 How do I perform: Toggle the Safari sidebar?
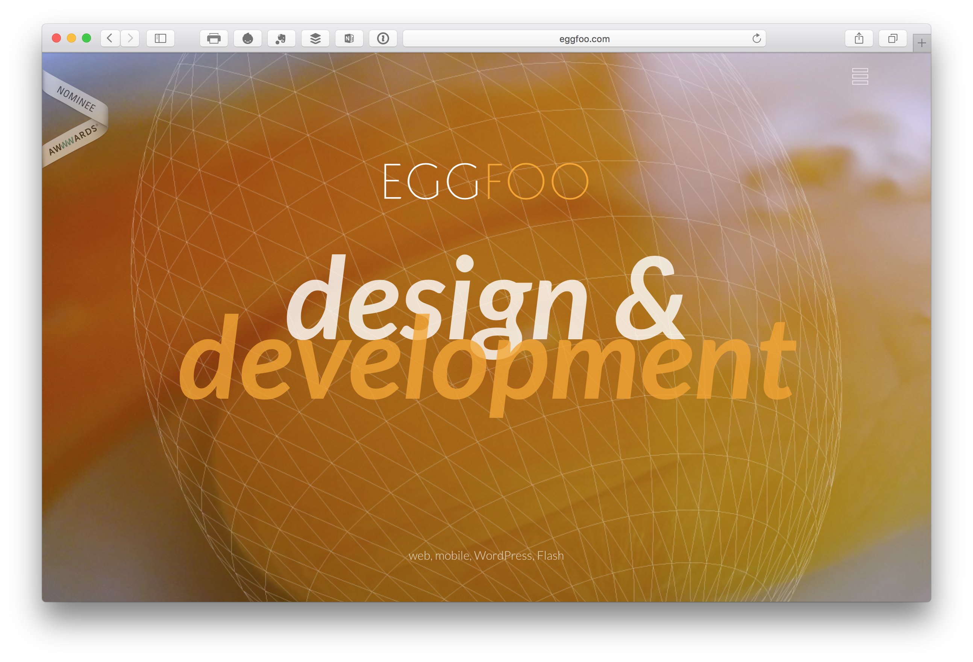coord(161,38)
